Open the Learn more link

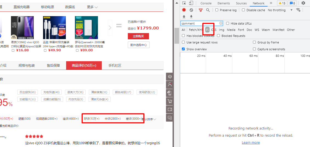pyautogui.click(x=251, y=142)
